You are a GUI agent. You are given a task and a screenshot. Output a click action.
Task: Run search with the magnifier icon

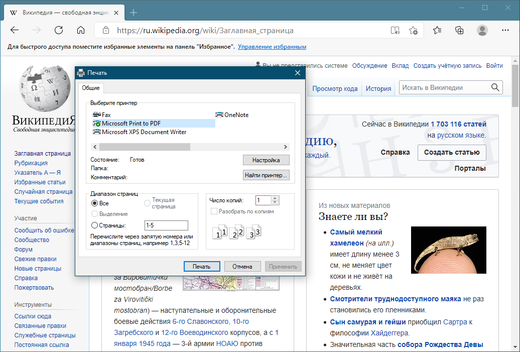coord(495,87)
